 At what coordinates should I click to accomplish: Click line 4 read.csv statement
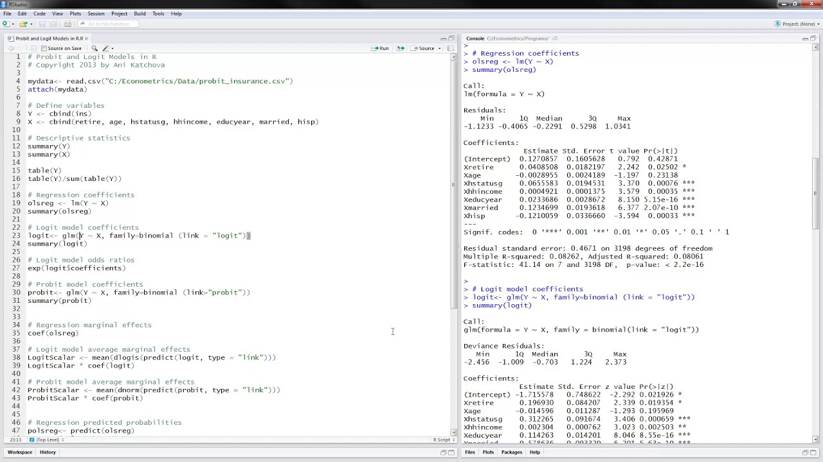tap(160, 81)
